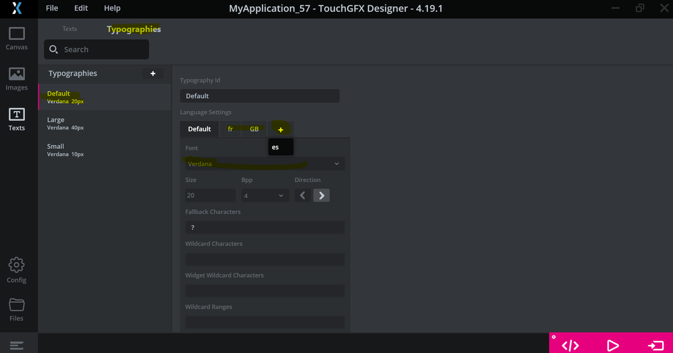Open the Bpp dropdown showing 4

tap(265, 195)
